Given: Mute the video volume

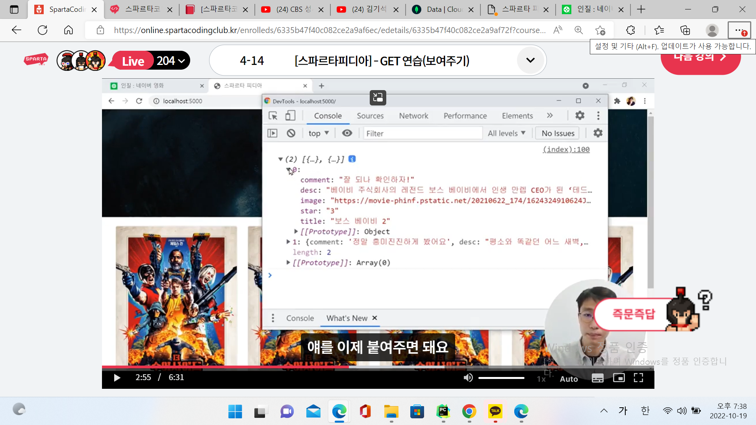Looking at the screenshot, I should pyautogui.click(x=468, y=377).
